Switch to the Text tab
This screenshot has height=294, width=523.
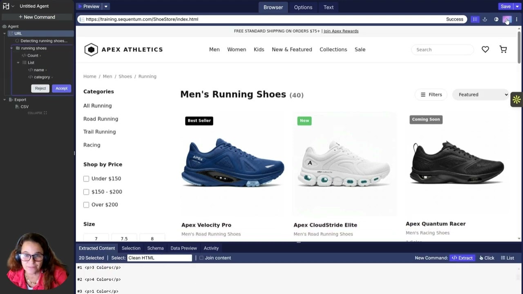point(329,7)
